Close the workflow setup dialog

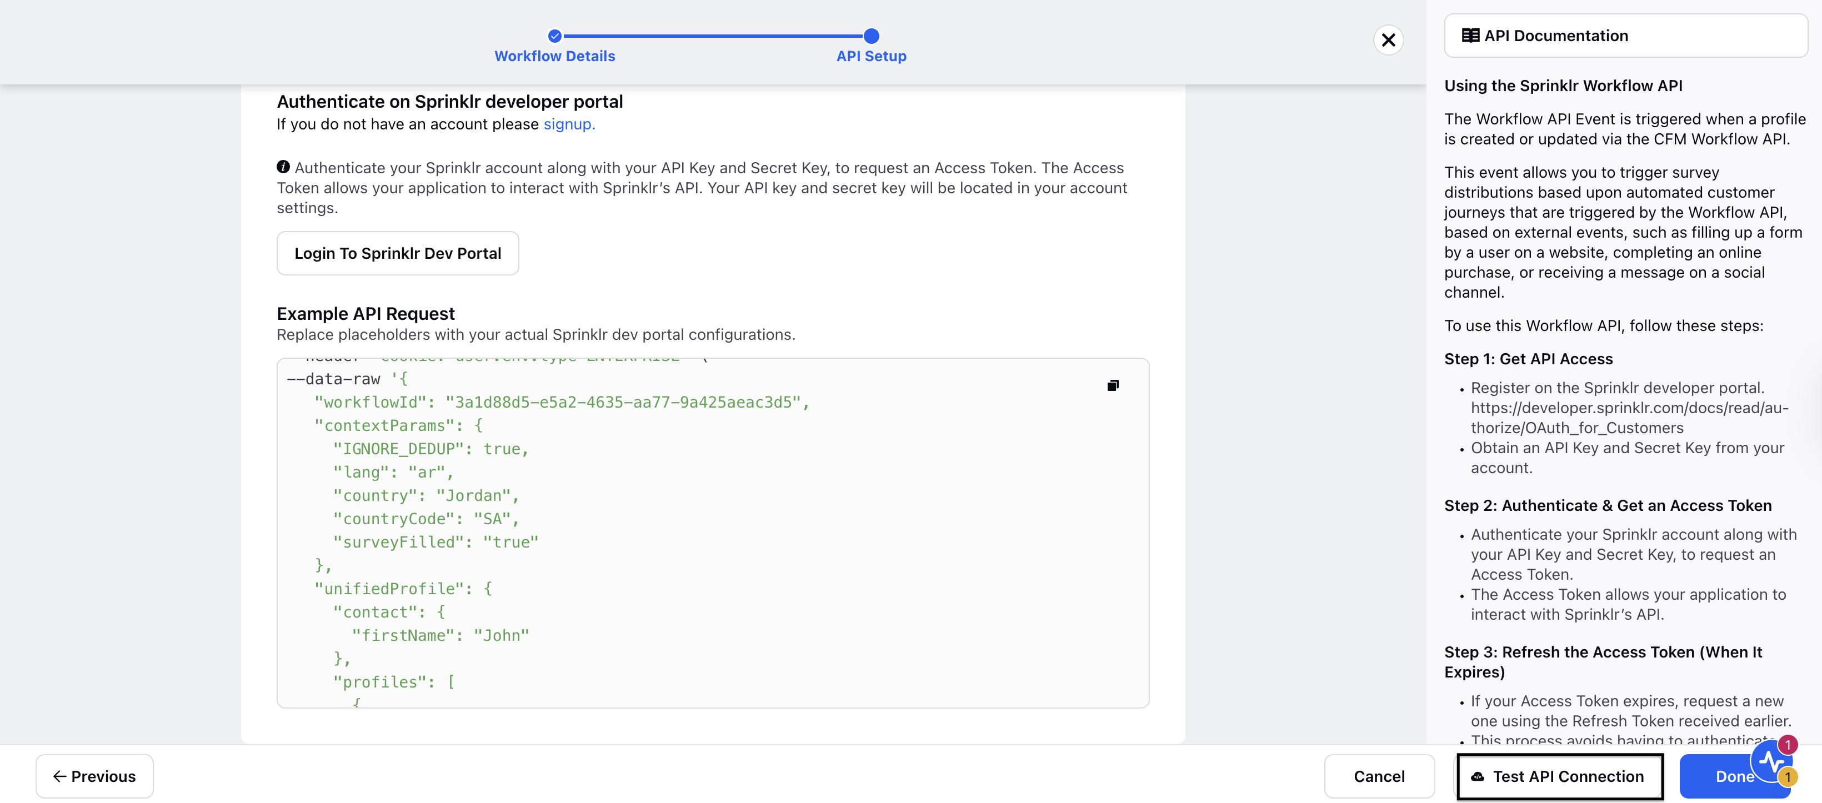click(x=1388, y=39)
